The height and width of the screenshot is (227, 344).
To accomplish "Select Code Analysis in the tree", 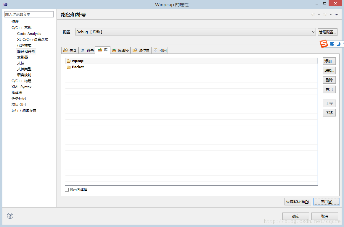I will [29, 33].
